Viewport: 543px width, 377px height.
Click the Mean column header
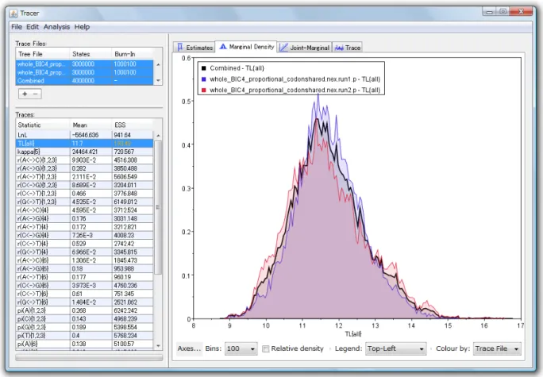click(91, 125)
